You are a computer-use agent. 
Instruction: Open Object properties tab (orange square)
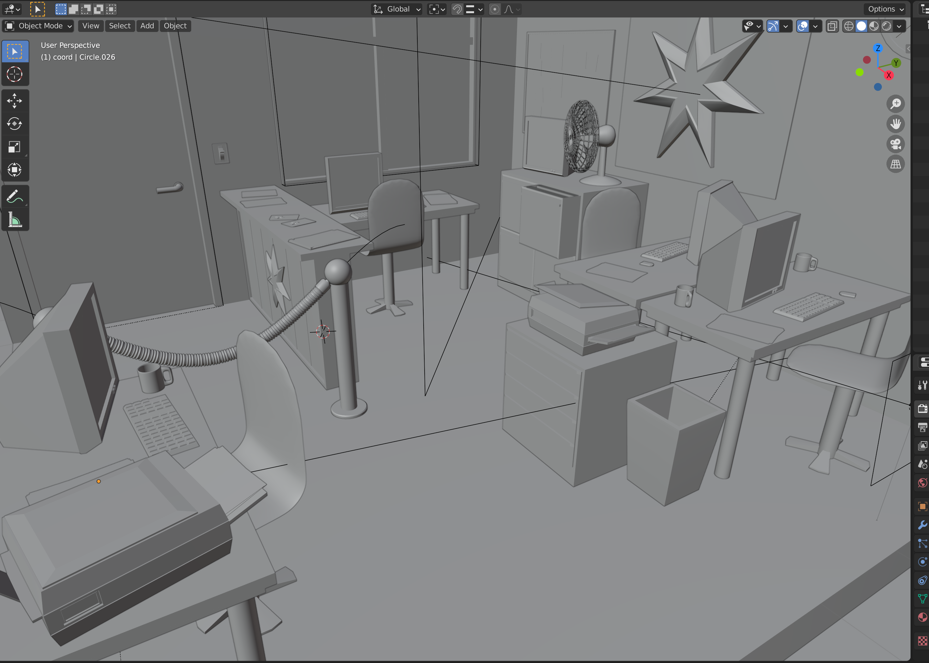(922, 506)
